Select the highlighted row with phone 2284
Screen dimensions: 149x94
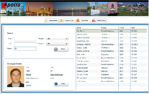(111, 31)
